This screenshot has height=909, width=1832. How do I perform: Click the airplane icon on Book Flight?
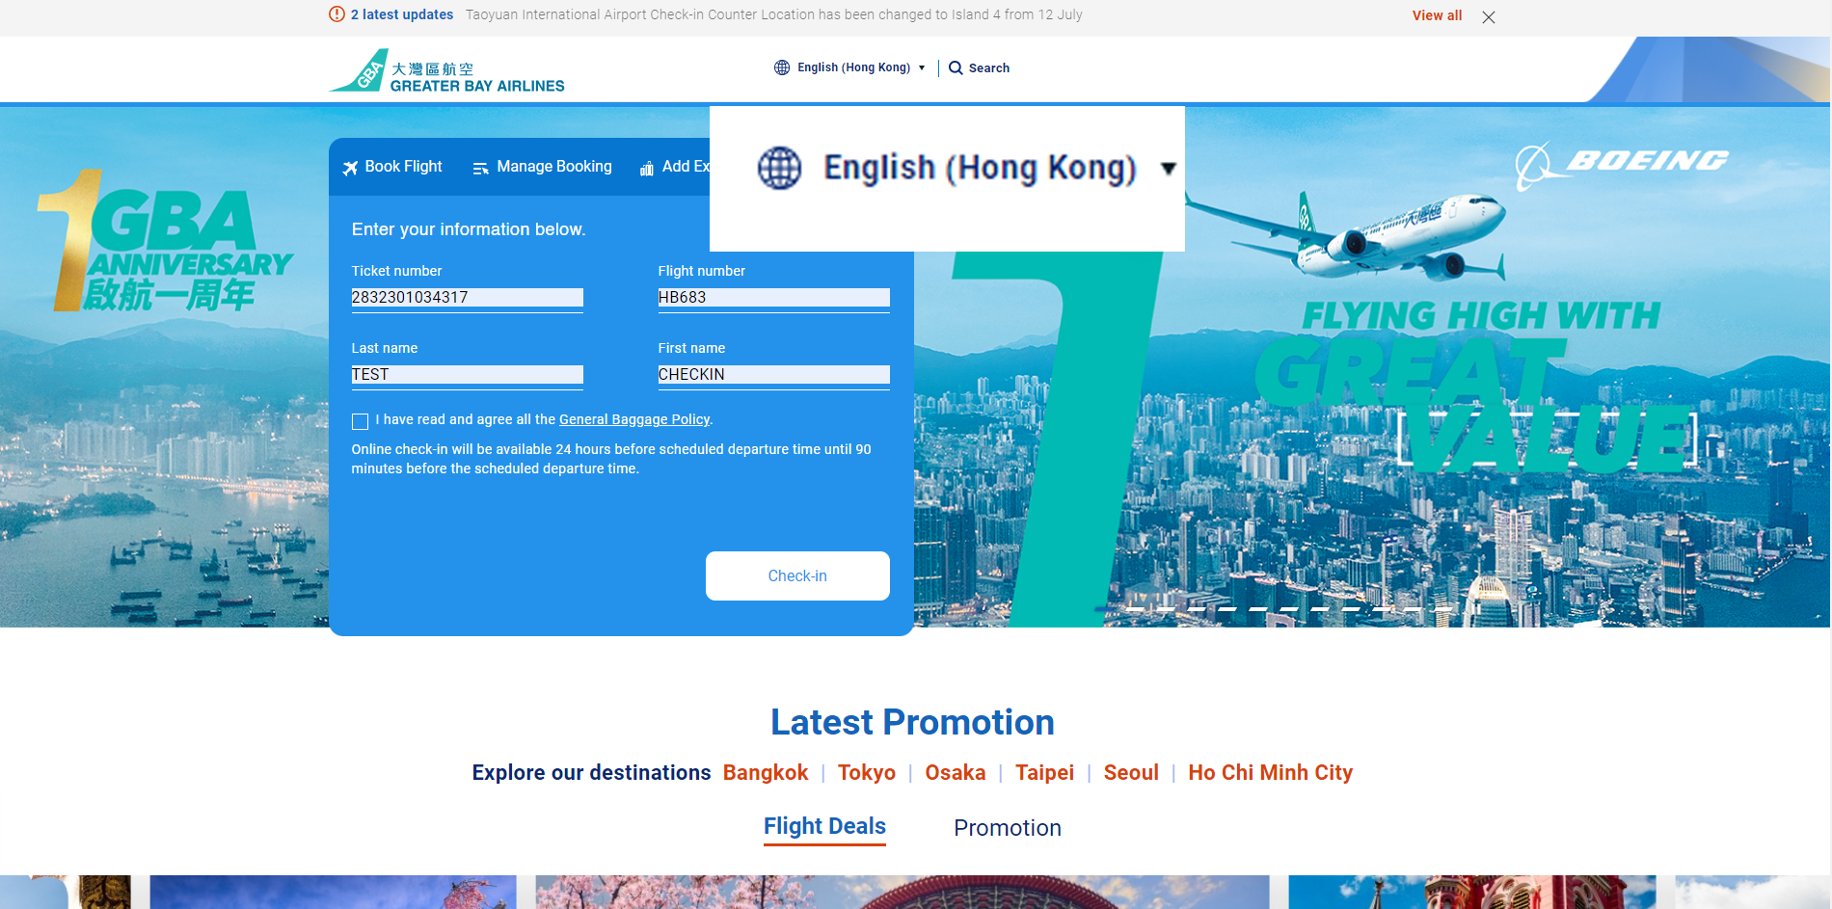tap(350, 168)
